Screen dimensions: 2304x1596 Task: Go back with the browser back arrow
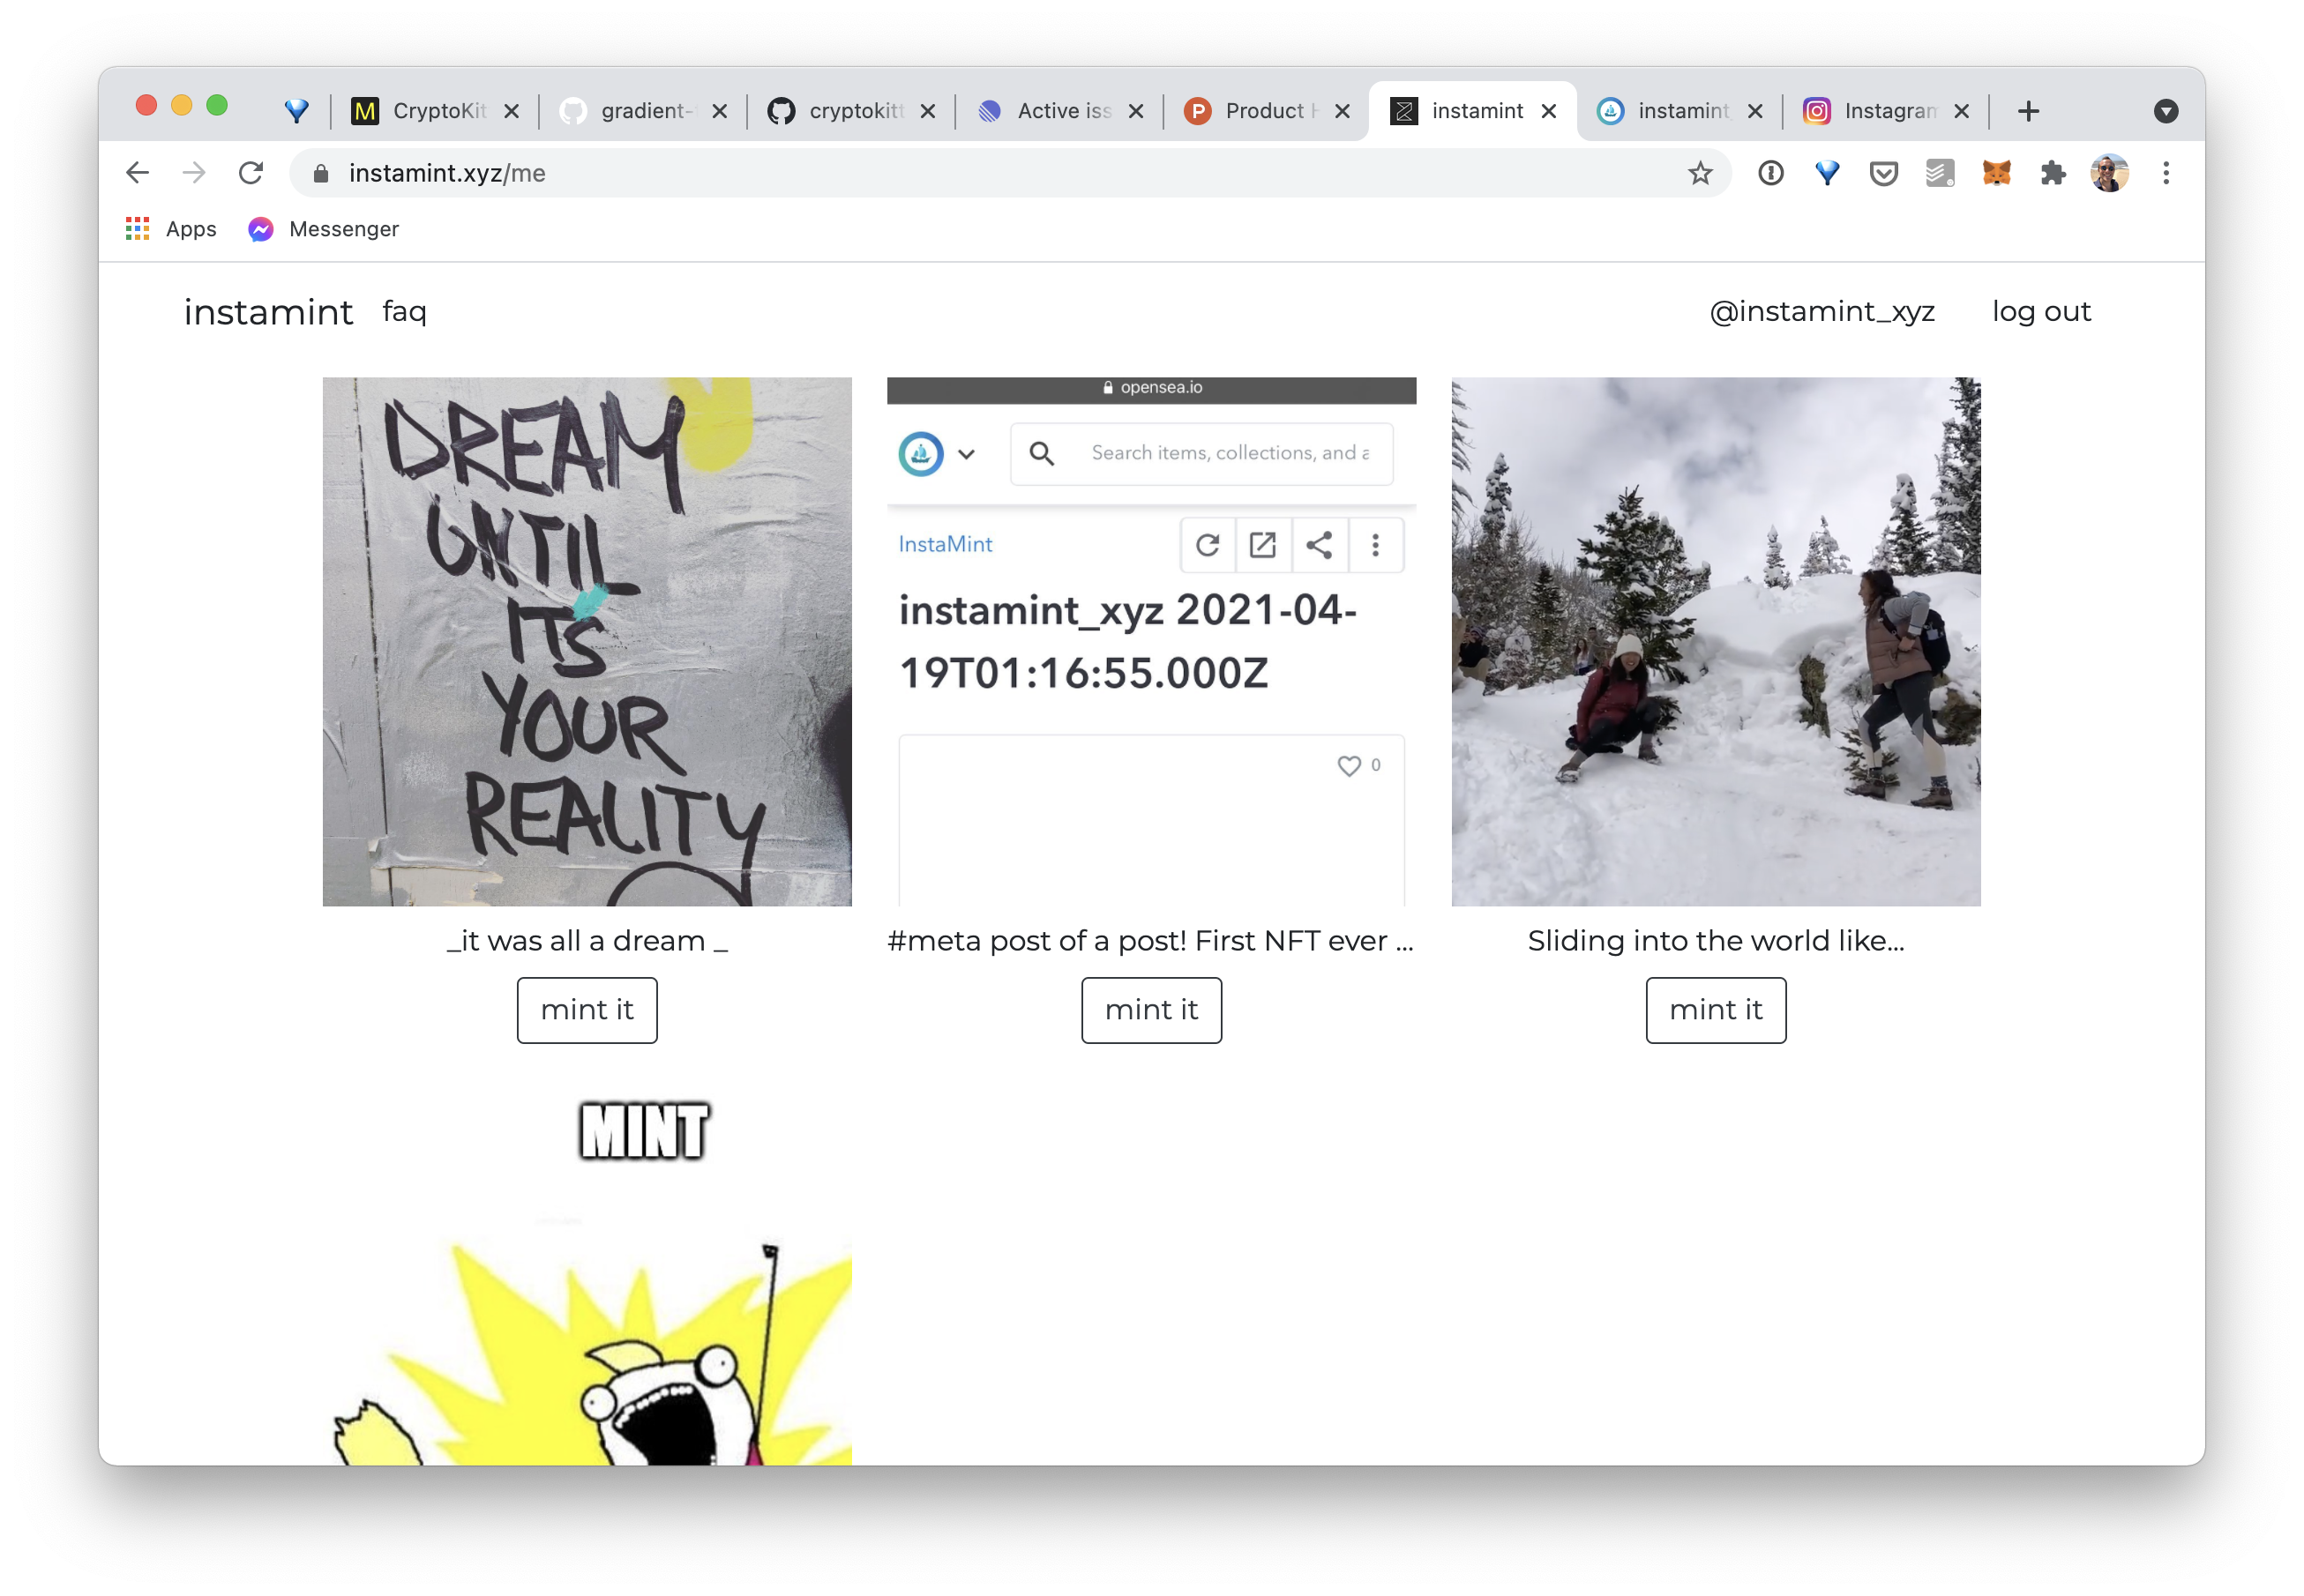[138, 173]
